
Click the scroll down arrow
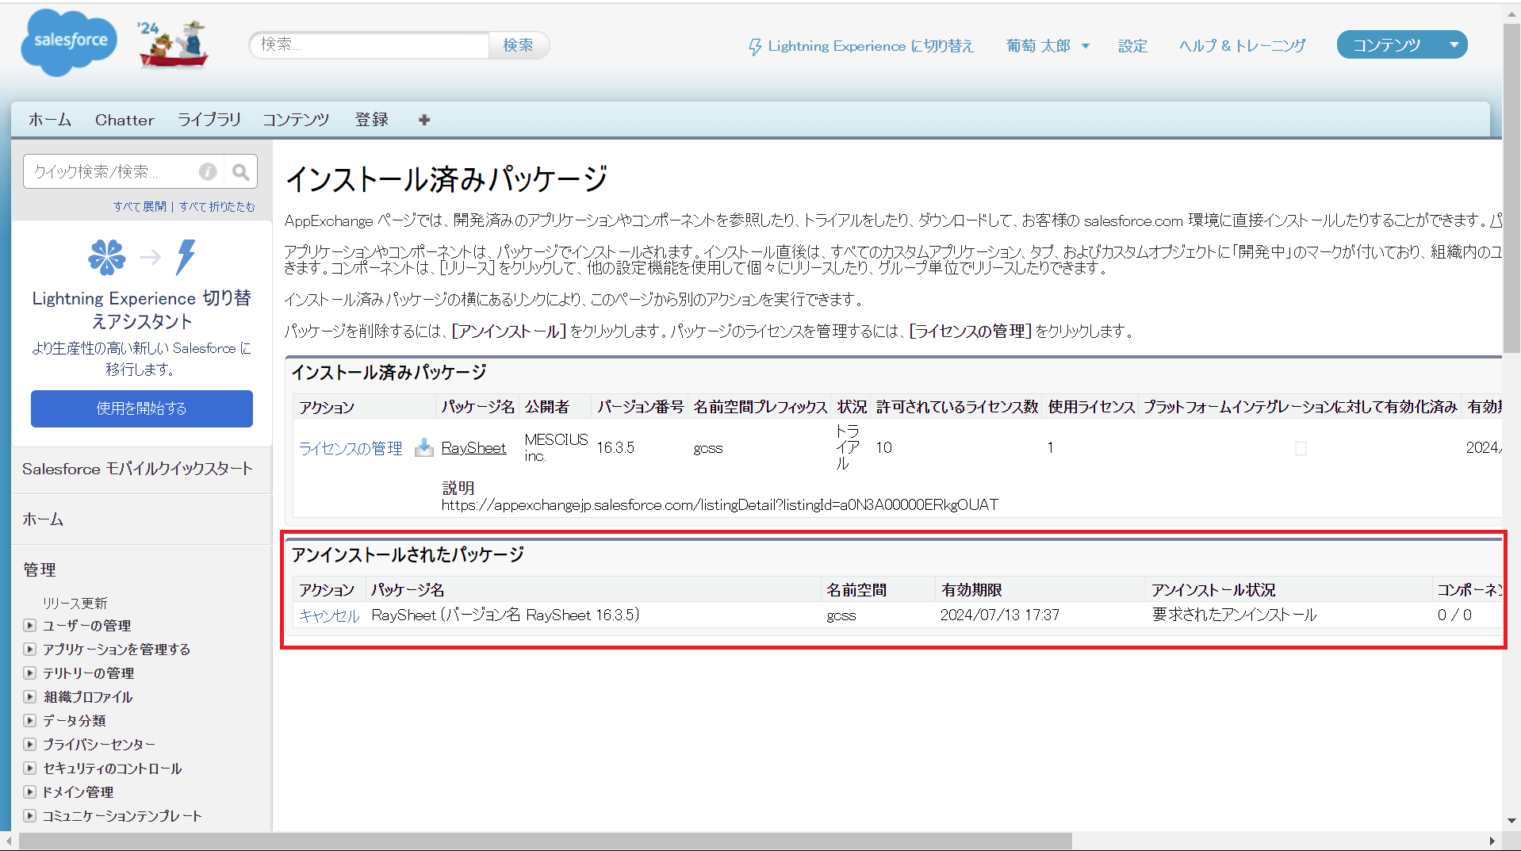1511,821
